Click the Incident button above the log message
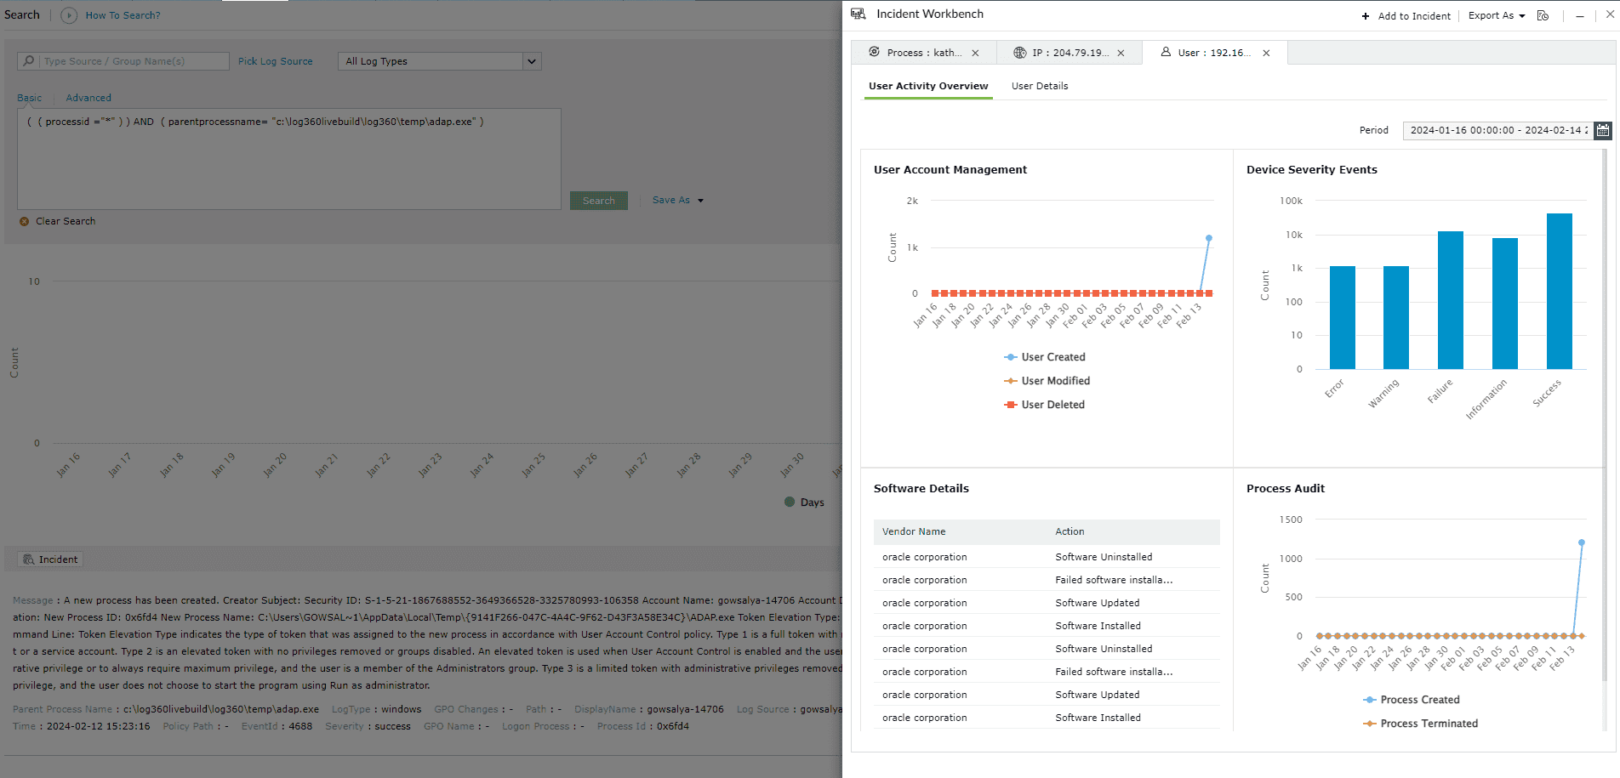Viewport: 1620px width, 778px height. [50, 559]
